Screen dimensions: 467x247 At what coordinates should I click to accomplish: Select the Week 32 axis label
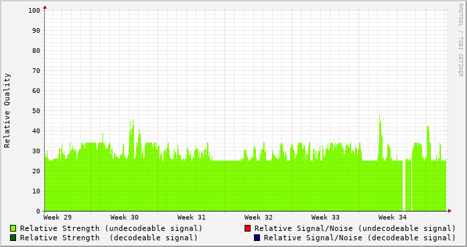point(259,218)
